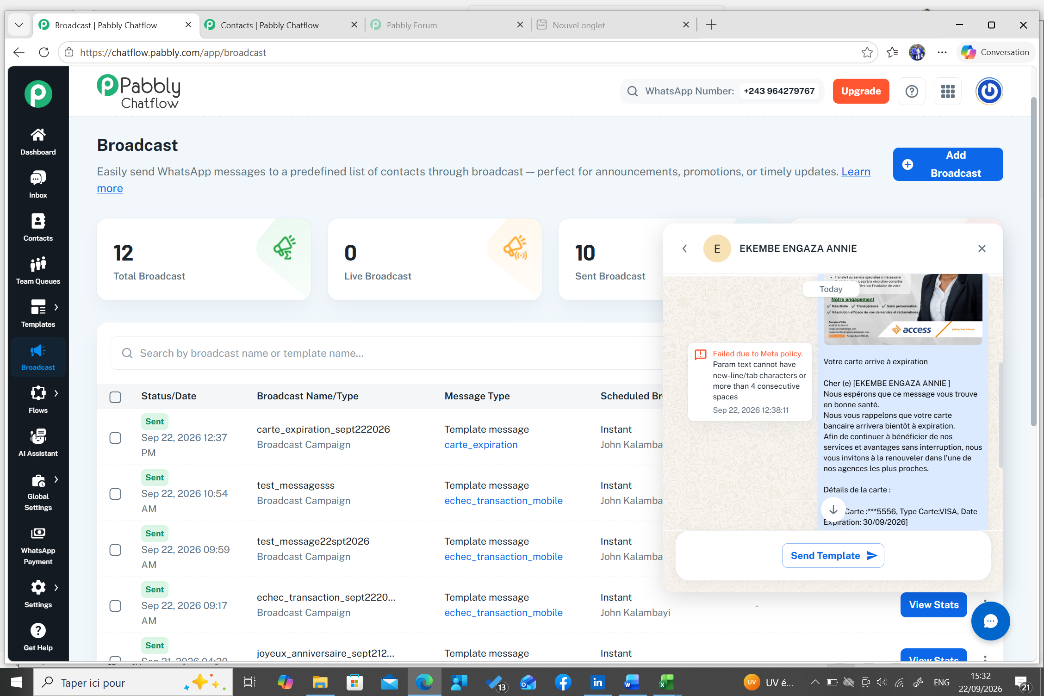Screen dimensions: 1044x696
Task: Click the Send Template button
Action: [x=833, y=556]
